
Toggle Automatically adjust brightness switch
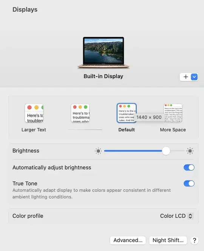[x=189, y=168]
